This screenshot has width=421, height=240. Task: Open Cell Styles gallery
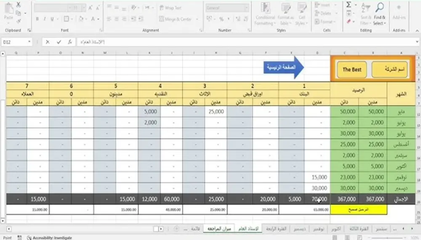tap(302, 14)
